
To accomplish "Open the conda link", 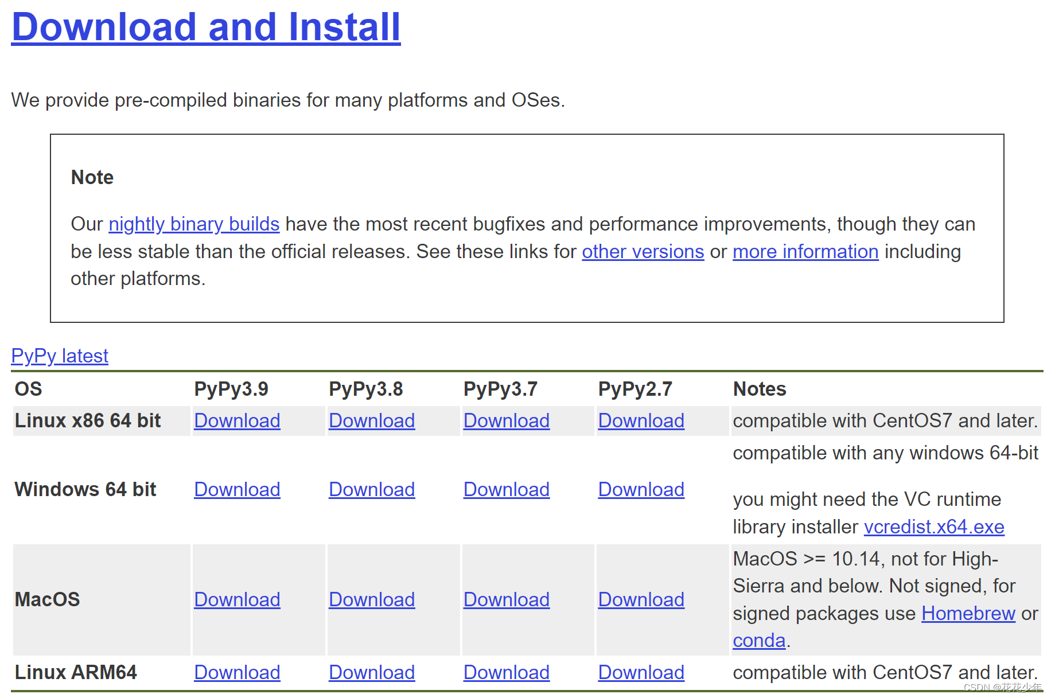I will [759, 640].
